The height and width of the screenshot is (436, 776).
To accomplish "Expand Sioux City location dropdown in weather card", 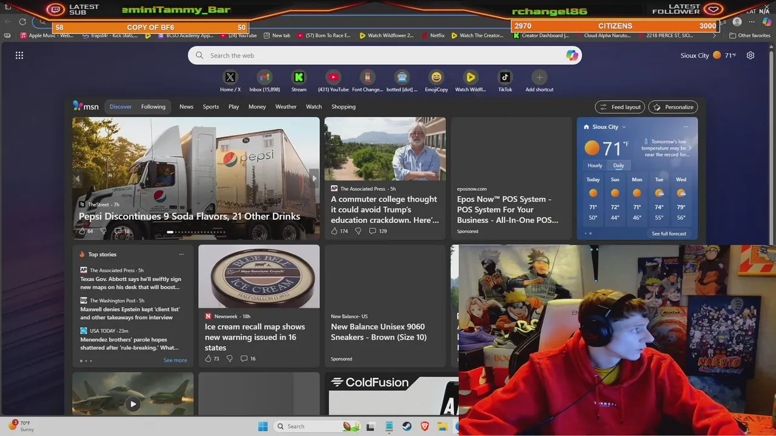I will (624, 127).
